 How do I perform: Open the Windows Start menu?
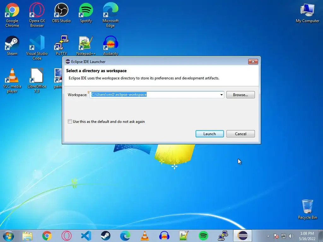pos(9,236)
